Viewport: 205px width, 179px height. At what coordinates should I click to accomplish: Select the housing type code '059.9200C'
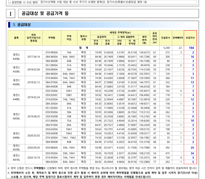(52, 95)
